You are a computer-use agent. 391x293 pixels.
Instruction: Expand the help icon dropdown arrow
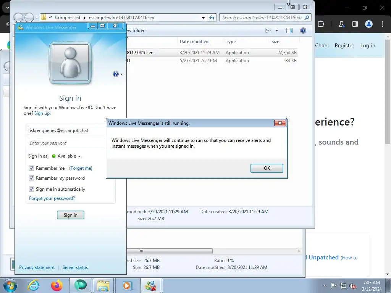pyautogui.click(x=122, y=74)
